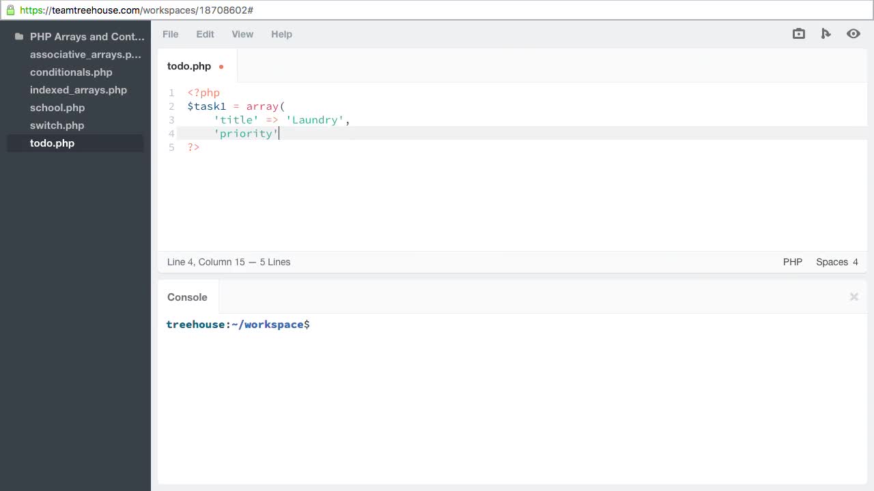
Task: Open the Help menu
Action: tap(281, 34)
